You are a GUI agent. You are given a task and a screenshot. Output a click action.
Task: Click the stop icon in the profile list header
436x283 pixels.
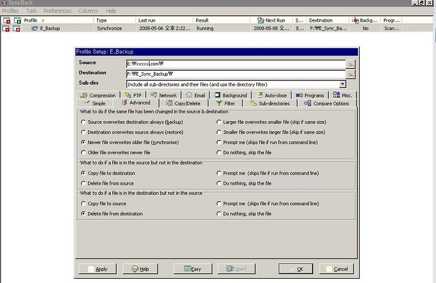point(7,21)
